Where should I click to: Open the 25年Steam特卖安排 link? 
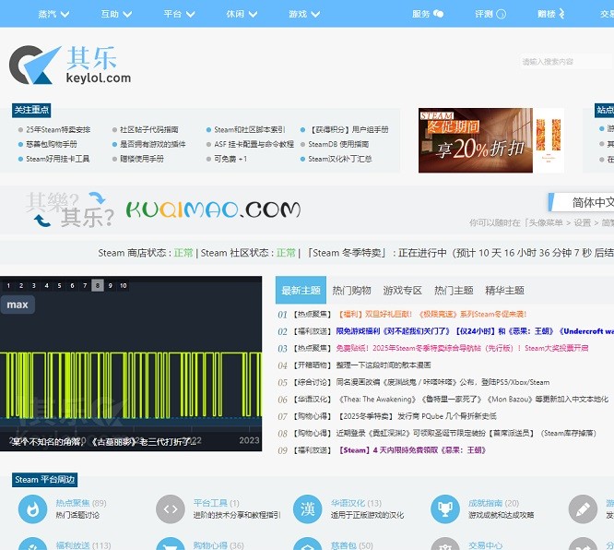(58, 129)
